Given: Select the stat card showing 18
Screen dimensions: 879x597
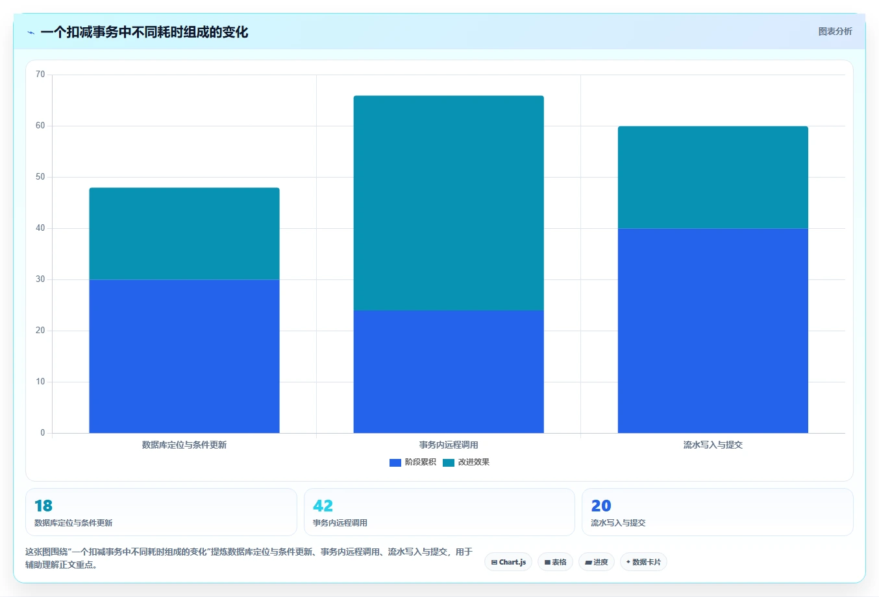Looking at the screenshot, I should coord(161,512).
